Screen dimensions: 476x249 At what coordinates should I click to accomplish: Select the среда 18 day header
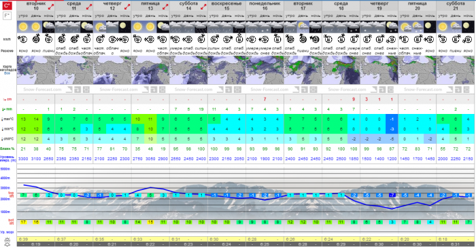(341, 6)
